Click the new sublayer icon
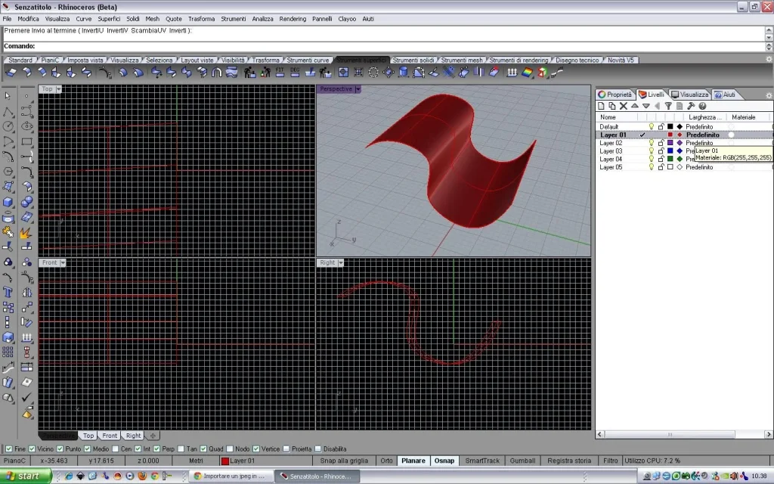This screenshot has height=484, width=774. [612, 106]
